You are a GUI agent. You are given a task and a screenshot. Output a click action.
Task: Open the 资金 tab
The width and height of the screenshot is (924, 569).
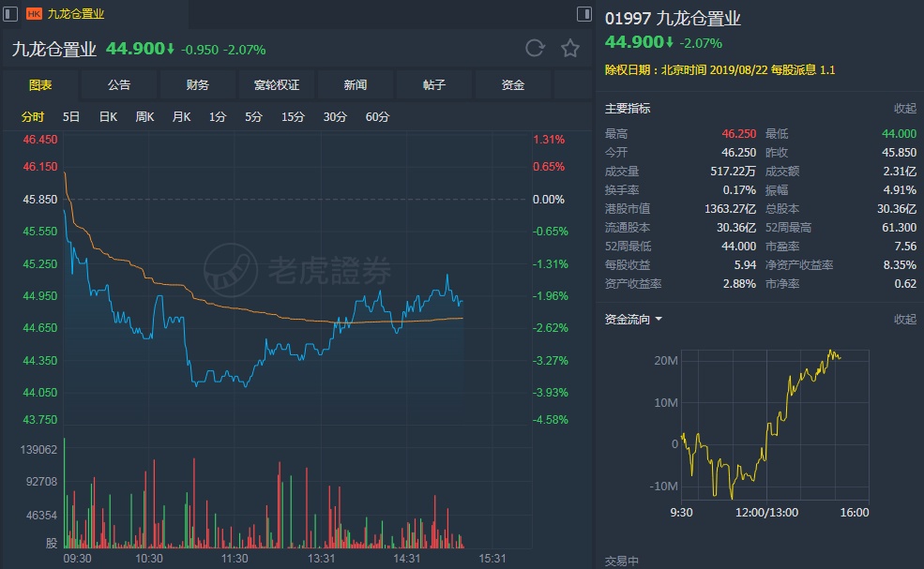(x=513, y=85)
